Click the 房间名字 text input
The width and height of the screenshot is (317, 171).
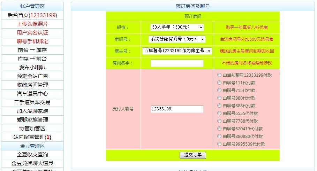[x=177, y=63]
